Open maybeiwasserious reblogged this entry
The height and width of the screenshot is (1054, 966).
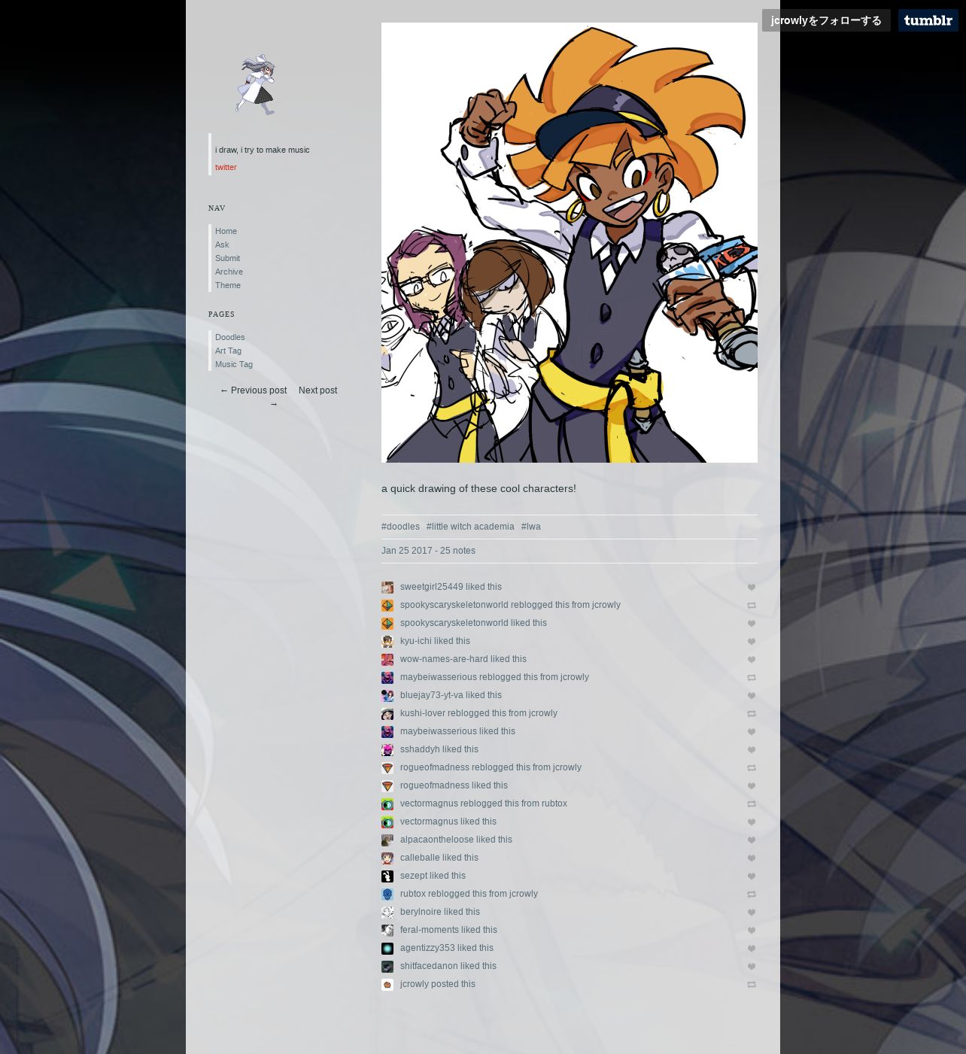pyautogui.click(x=494, y=677)
